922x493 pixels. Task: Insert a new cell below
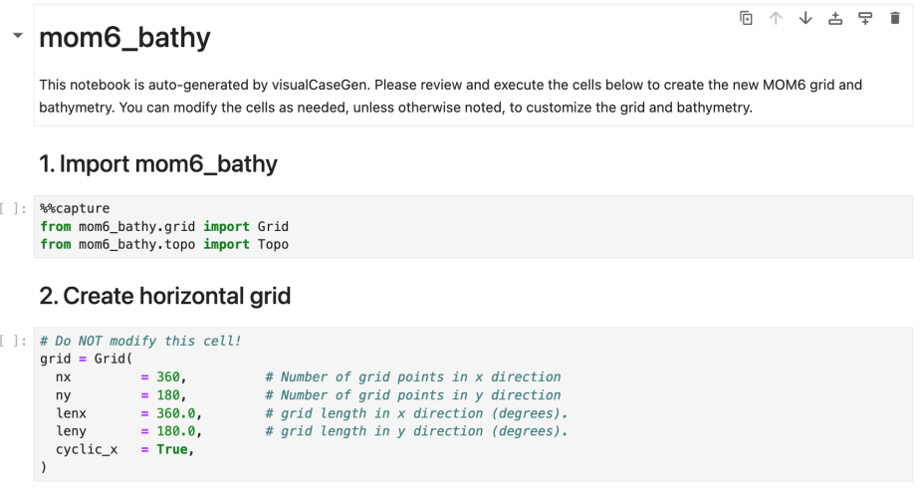[x=865, y=18]
